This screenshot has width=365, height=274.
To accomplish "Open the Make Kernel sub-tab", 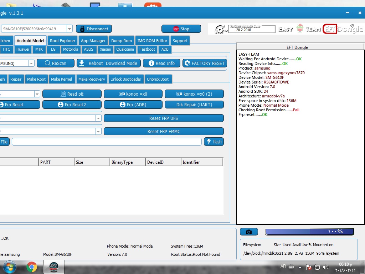I will click(61, 79).
